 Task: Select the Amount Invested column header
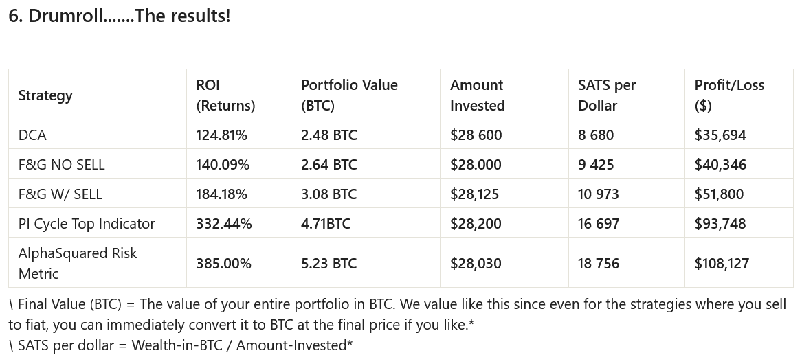pos(478,95)
